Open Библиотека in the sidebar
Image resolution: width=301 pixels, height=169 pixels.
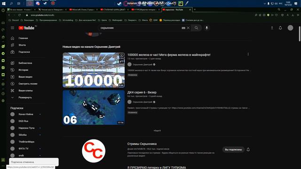click(25, 63)
